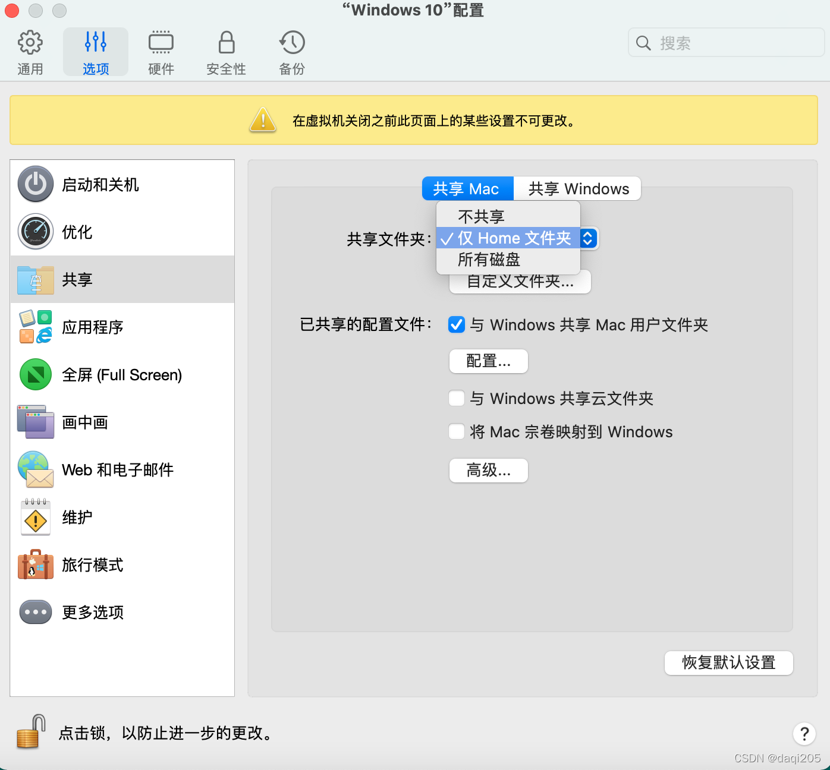This screenshot has width=830, height=770.
Task: Click the Web 和电子邮件 globe envelope icon
Action: click(36, 469)
